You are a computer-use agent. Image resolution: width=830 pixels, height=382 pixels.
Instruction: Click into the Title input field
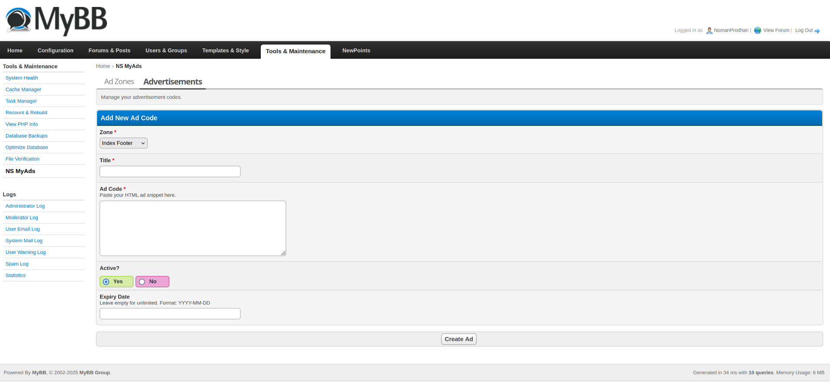pos(170,172)
